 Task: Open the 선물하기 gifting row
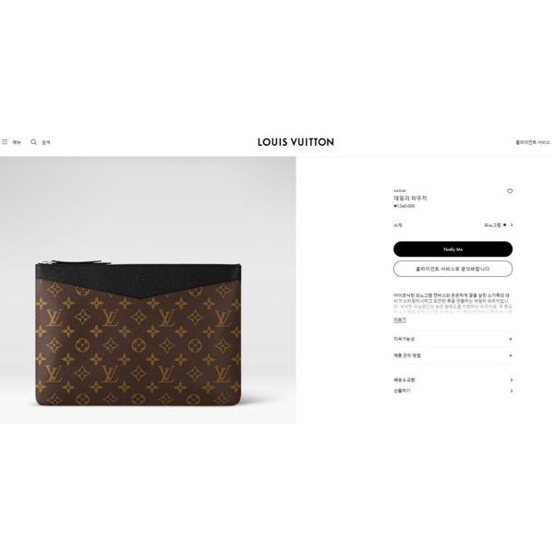pyautogui.click(x=453, y=391)
